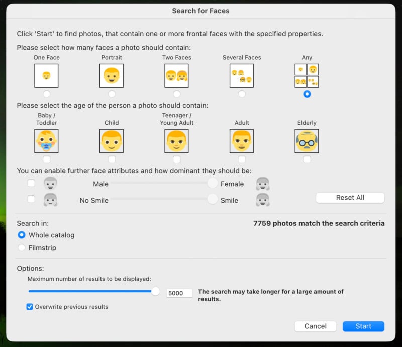Select the Child face icon
The width and height of the screenshot is (402, 347).
tap(112, 141)
